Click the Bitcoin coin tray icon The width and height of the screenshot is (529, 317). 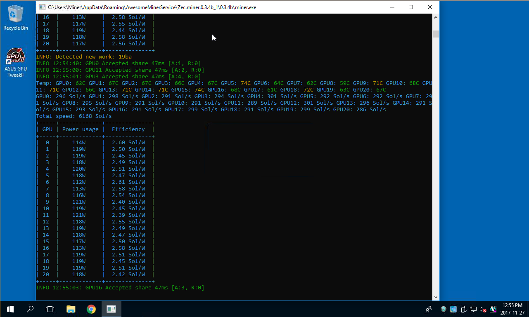[444, 309]
